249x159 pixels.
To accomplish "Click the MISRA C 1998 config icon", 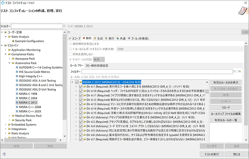I will [17, 94].
